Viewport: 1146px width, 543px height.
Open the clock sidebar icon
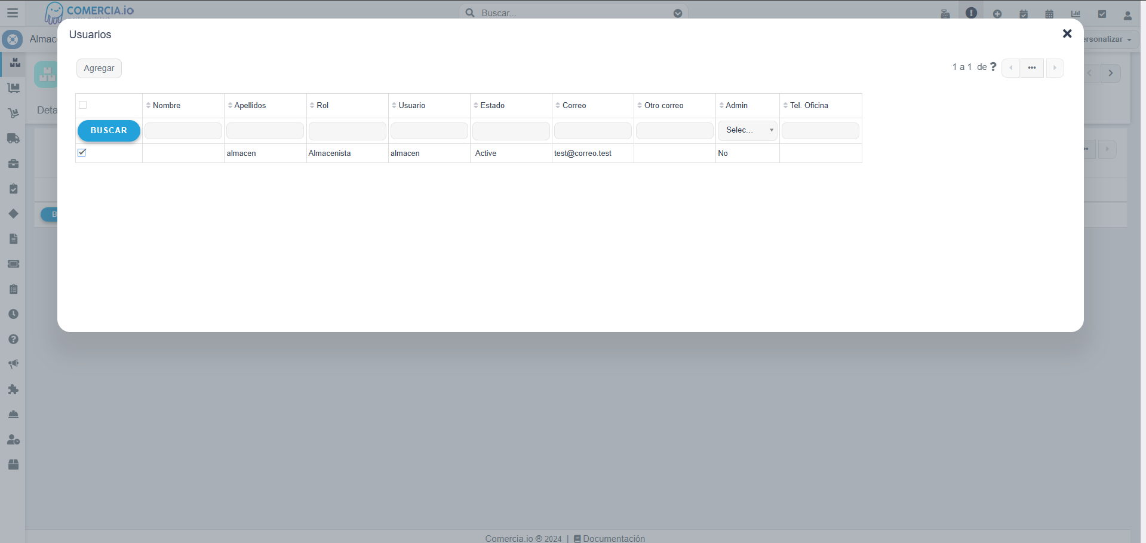[14, 314]
